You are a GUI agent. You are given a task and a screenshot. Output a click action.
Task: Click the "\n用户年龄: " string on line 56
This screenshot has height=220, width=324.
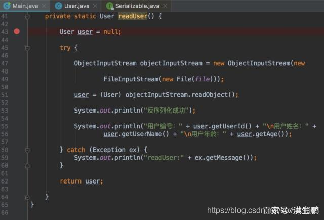coord(203,134)
